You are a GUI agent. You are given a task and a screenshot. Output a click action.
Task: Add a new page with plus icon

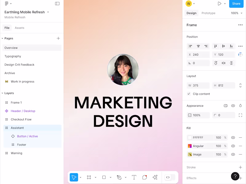[x=58, y=38]
